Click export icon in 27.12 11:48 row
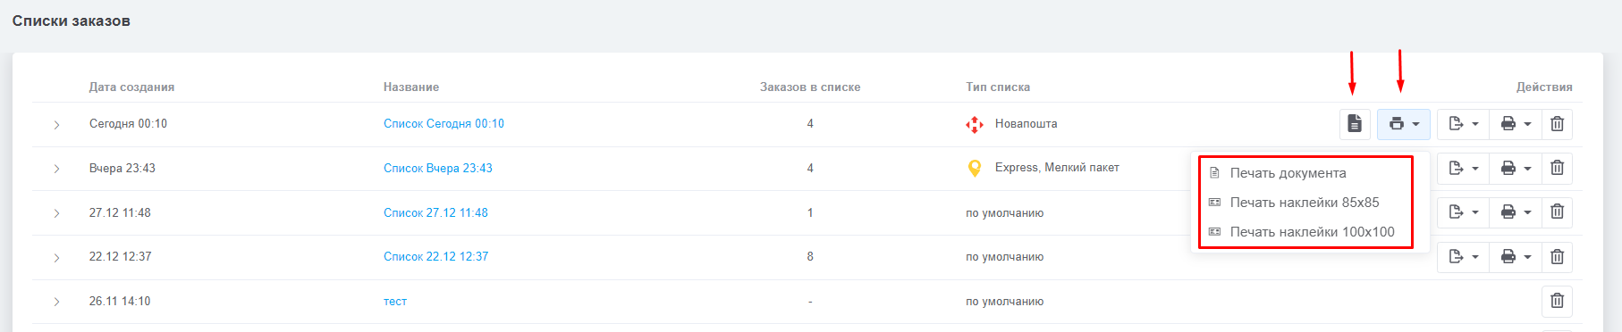The image size is (1622, 332). (1463, 212)
